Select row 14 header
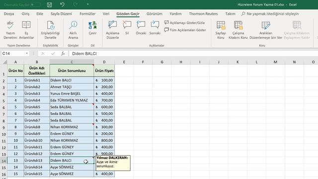The height and width of the screenshot is (179, 318). pos(3,161)
